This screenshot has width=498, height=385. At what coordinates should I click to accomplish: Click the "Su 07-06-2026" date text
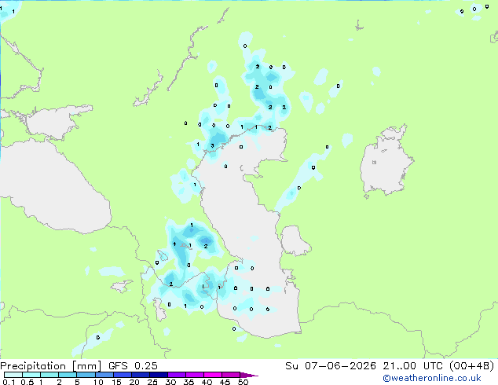(331, 366)
